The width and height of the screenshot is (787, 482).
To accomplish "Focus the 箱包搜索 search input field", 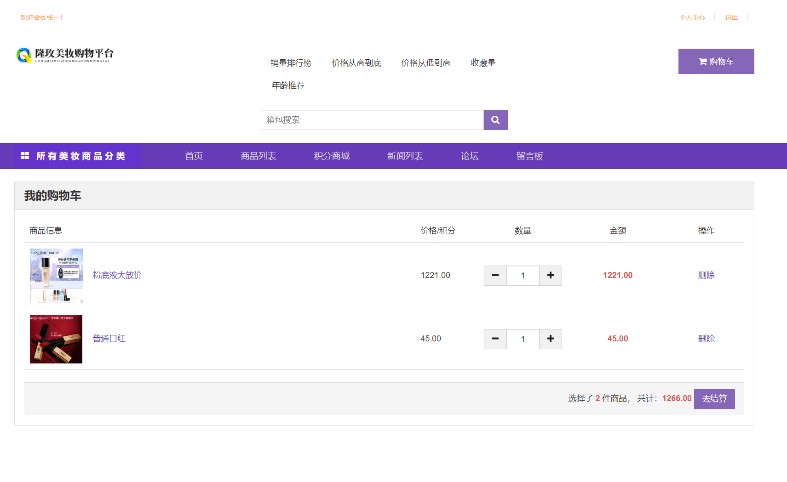I will point(372,120).
